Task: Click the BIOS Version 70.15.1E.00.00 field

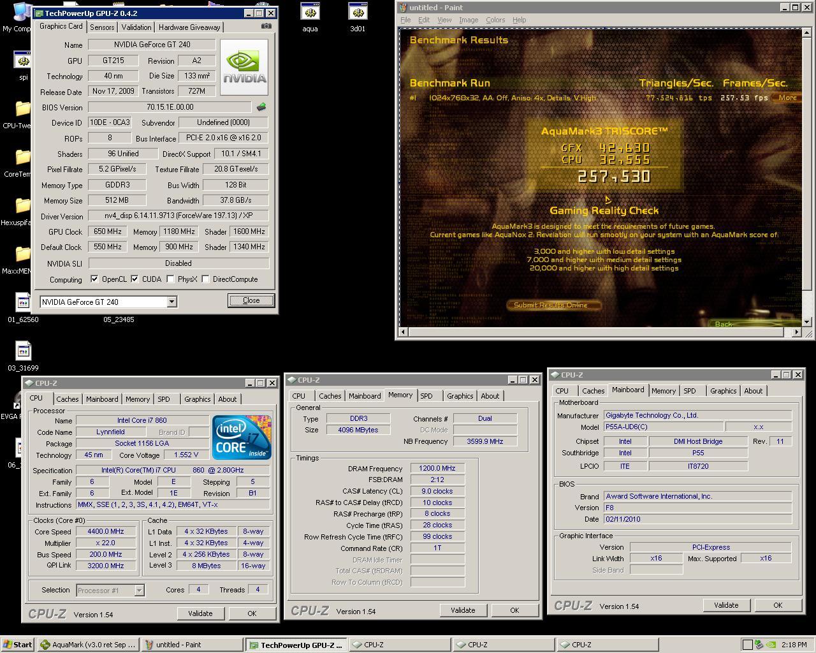Action: click(170, 107)
